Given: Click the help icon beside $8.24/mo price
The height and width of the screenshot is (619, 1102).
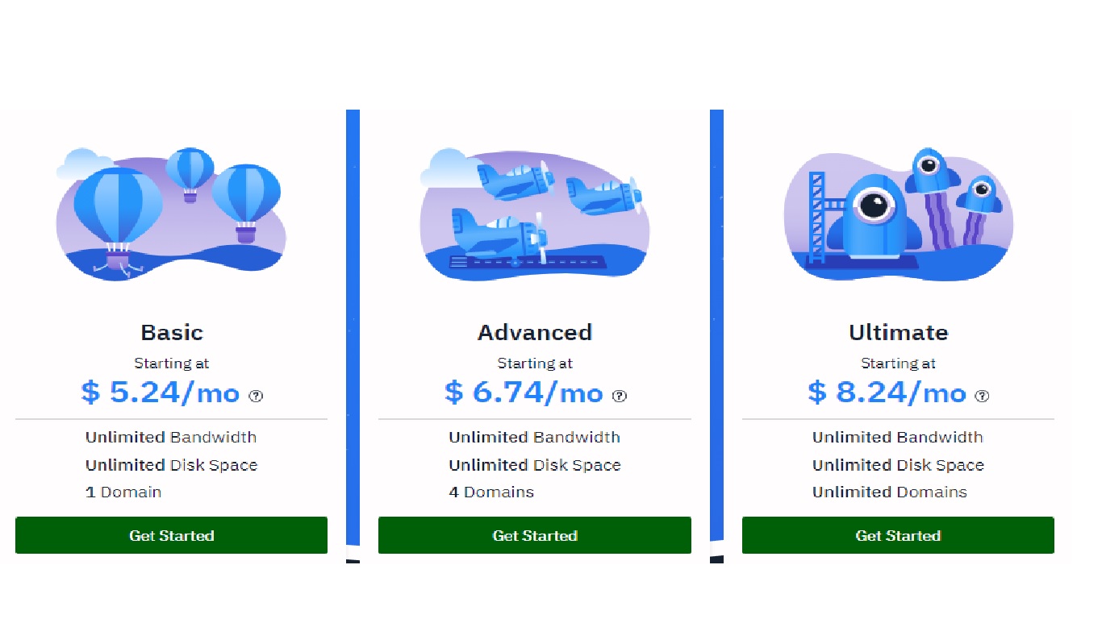Looking at the screenshot, I should (x=982, y=396).
